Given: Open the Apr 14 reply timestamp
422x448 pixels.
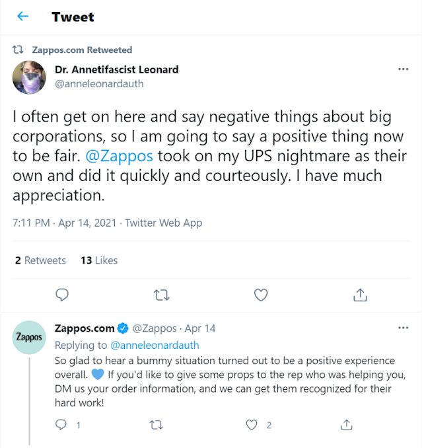Looking at the screenshot, I should point(200,328).
